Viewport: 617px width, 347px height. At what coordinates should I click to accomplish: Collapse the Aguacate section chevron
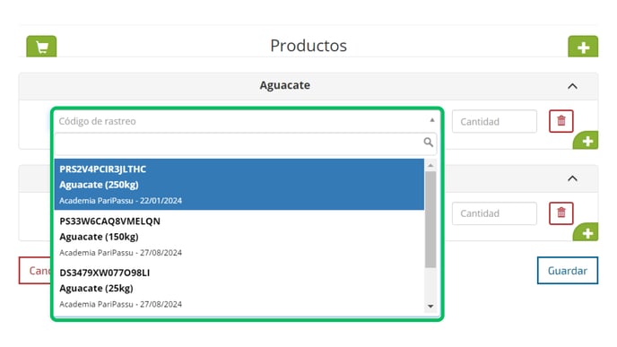(x=572, y=86)
